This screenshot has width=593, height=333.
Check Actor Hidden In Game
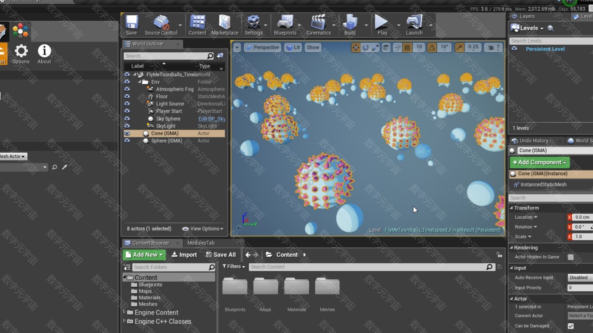pyautogui.click(x=571, y=257)
